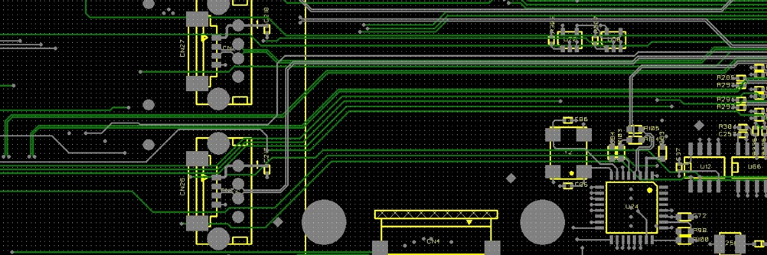The image size is (767, 255).
Task: Click the large round pad below CN27
Action: [218, 99]
